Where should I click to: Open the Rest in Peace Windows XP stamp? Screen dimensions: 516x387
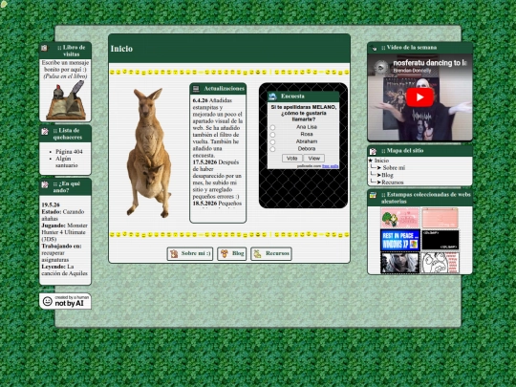click(x=399, y=240)
